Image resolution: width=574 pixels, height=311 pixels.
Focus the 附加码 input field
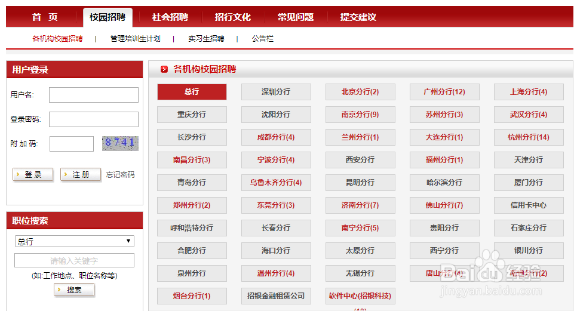(x=72, y=144)
